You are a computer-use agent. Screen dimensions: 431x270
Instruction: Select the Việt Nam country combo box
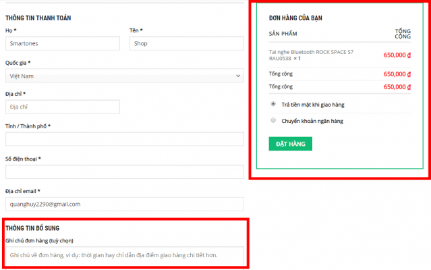click(x=125, y=76)
